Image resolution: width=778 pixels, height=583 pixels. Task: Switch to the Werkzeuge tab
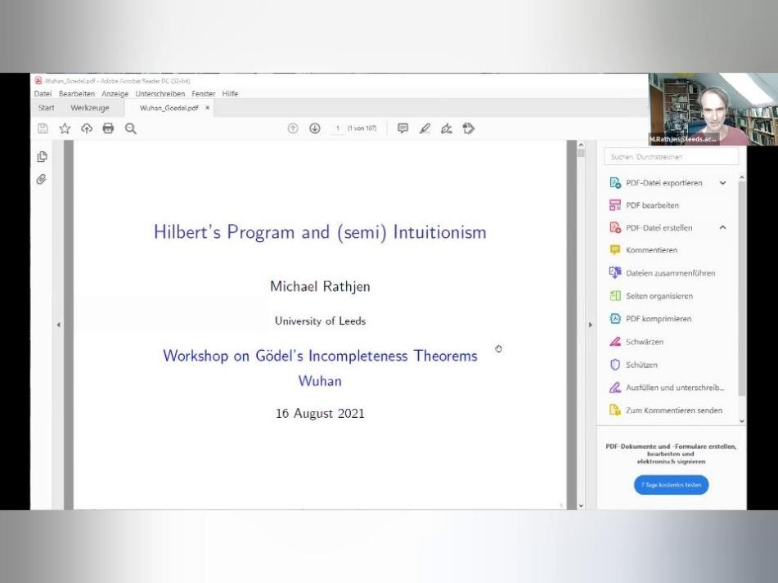pyautogui.click(x=89, y=108)
